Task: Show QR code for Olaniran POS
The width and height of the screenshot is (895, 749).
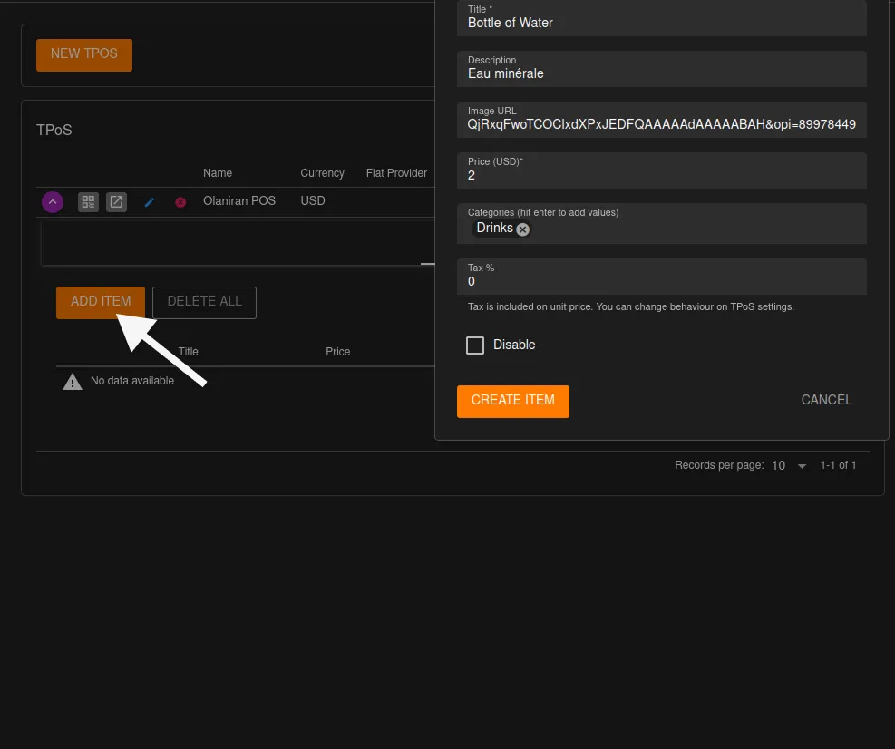Action: point(88,202)
